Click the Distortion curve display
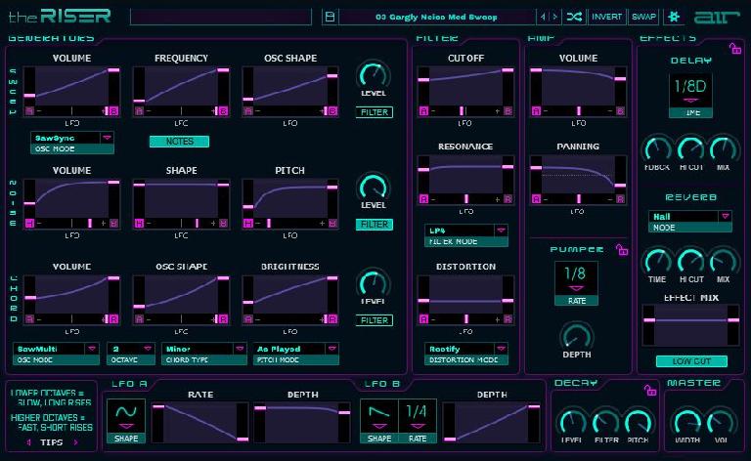Image resolution: width=751 pixels, height=461 pixels. click(465, 295)
